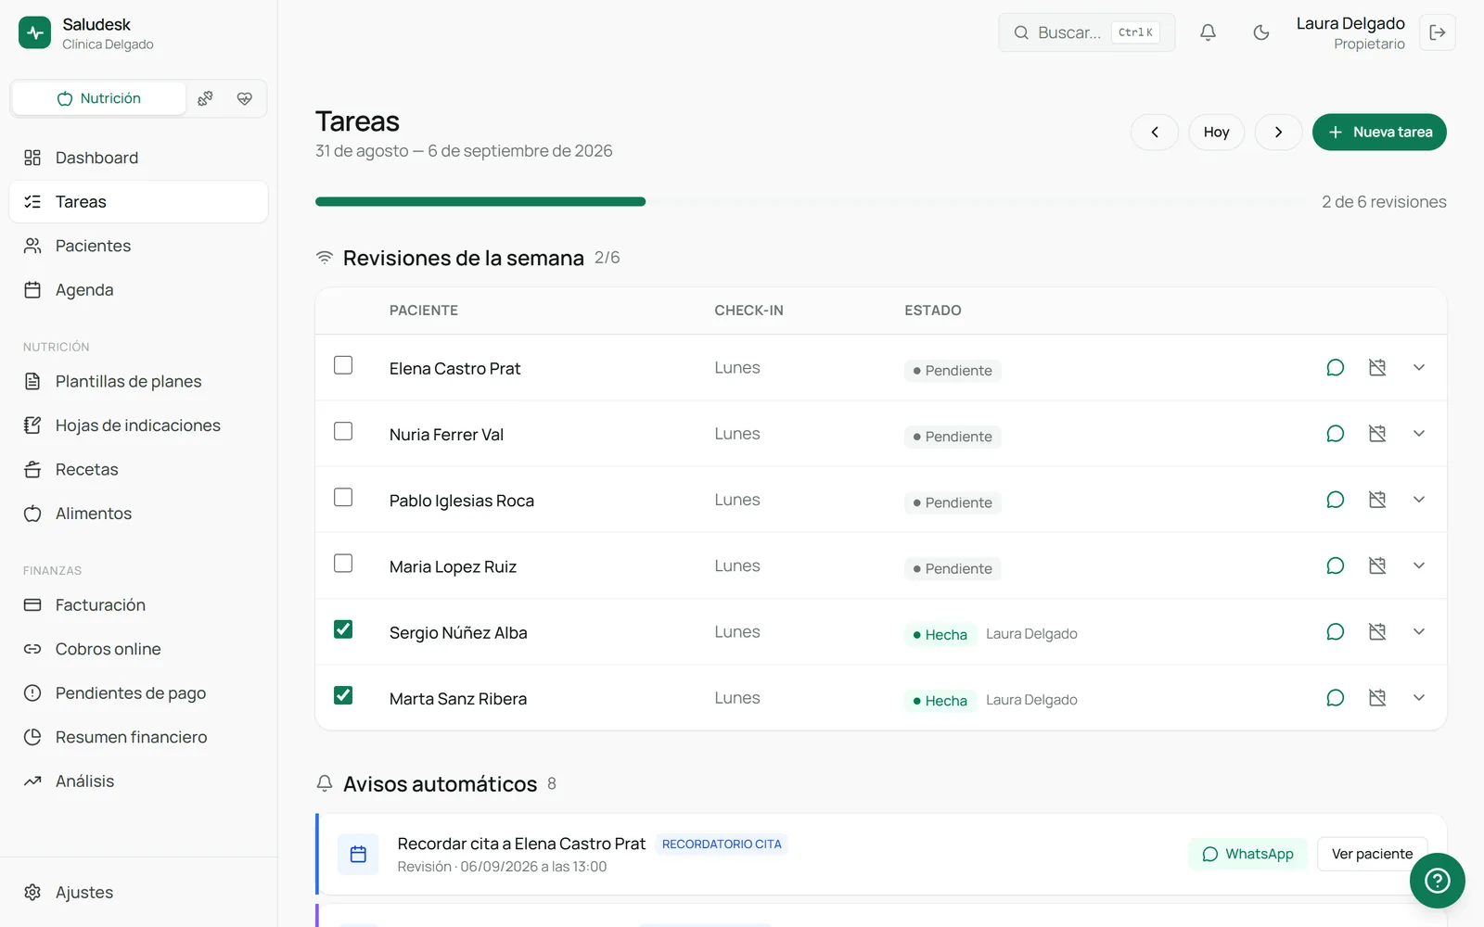Viewport: 1484px width, 927px height.
Task: Open Ajustes settings in sidebar
Action: [x=138, y=893]
